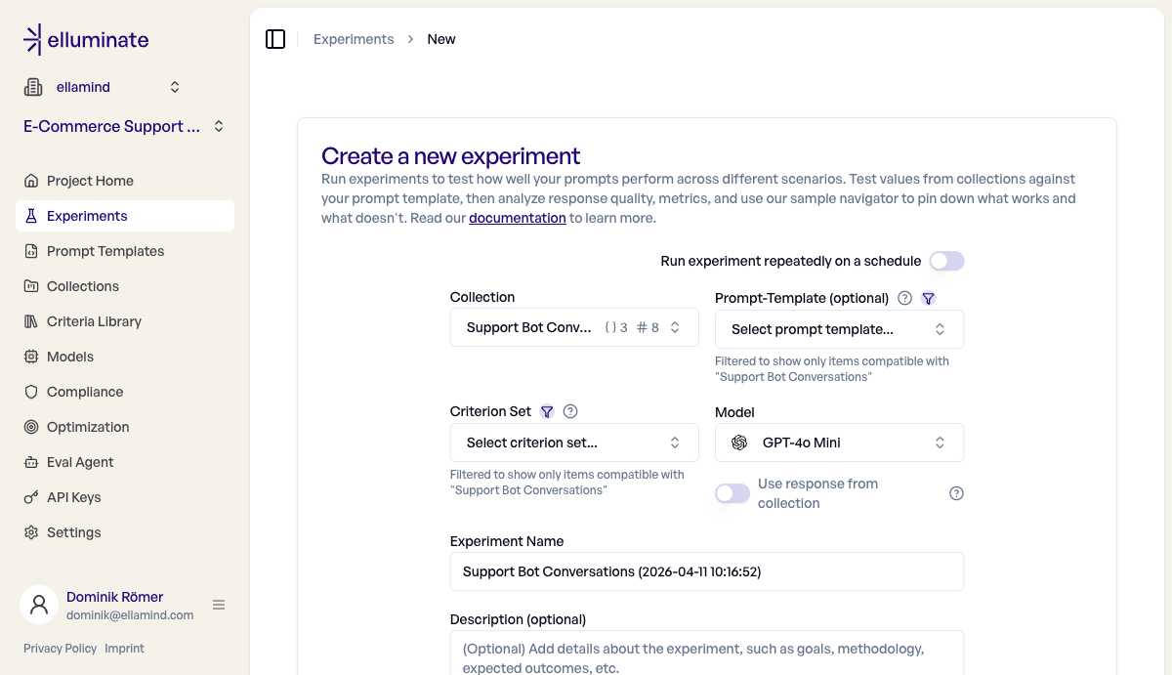Click the question mark near Use response toggle

[956, 493]
